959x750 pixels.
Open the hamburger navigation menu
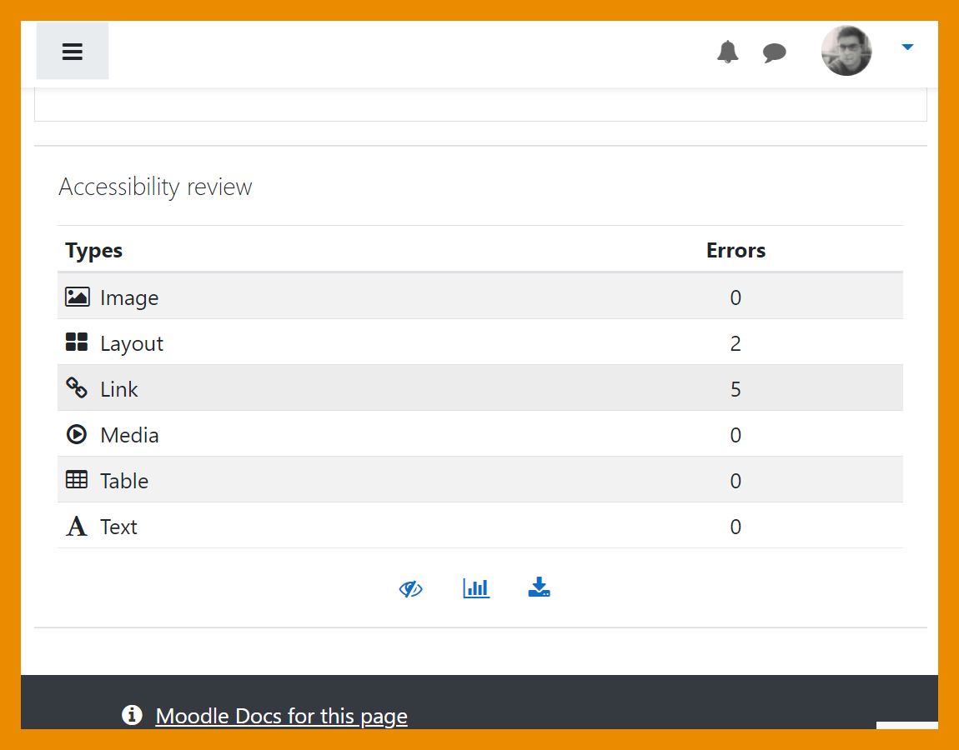73,52
